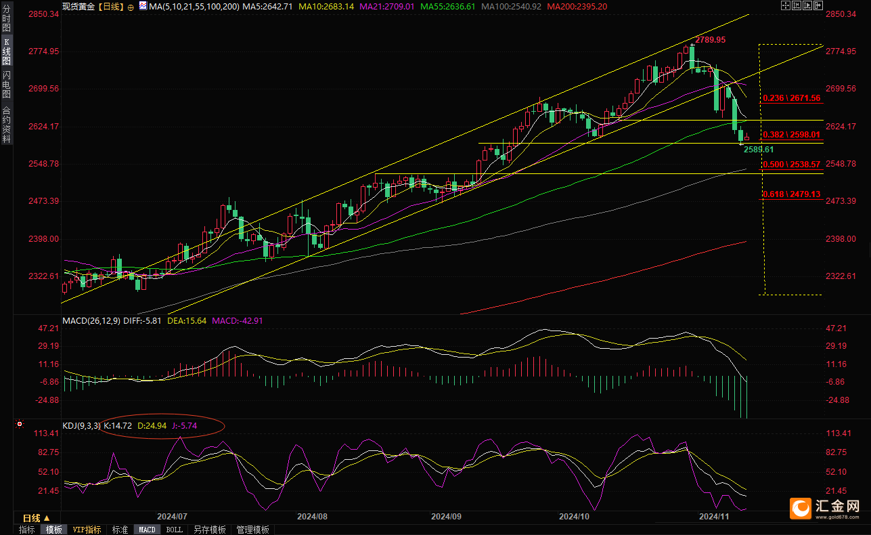Click the MA200:2395.20 value
Screen dimensions: 871x535
pos(577,6)
